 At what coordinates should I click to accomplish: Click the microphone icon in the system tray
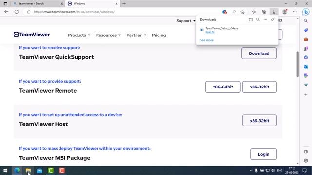pos(256,171)
